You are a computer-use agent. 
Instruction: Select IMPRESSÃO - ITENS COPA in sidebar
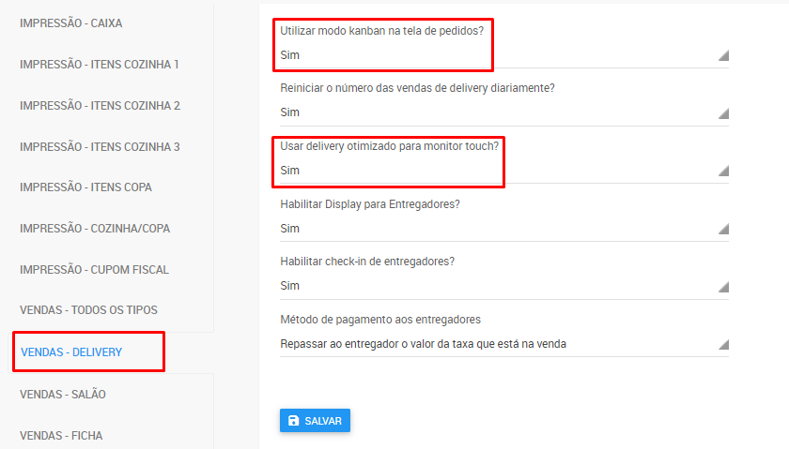point(85,187)
